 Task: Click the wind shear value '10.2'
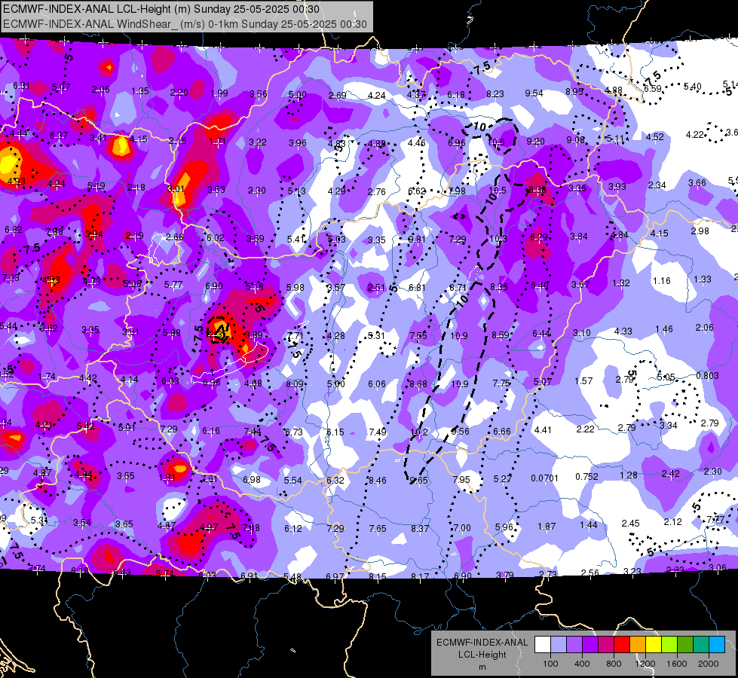(x=419, y=432)
